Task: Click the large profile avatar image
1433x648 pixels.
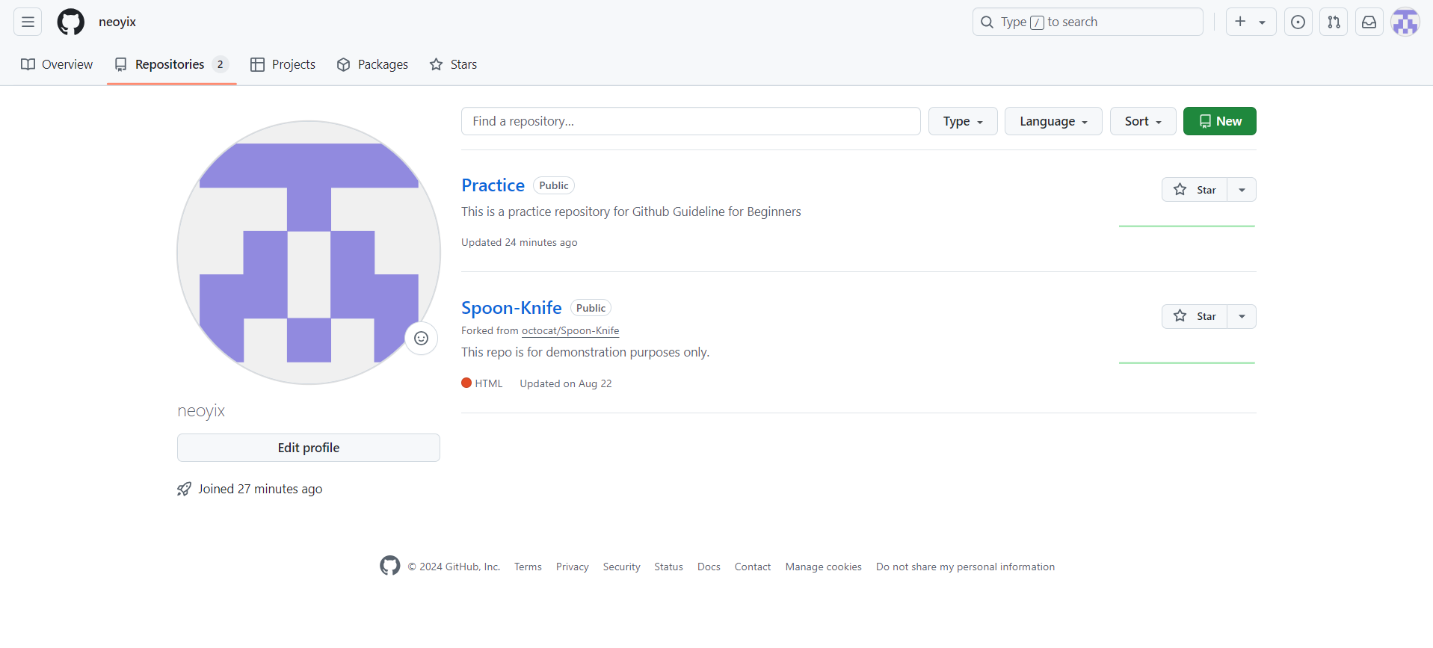Action: (309, 253)
